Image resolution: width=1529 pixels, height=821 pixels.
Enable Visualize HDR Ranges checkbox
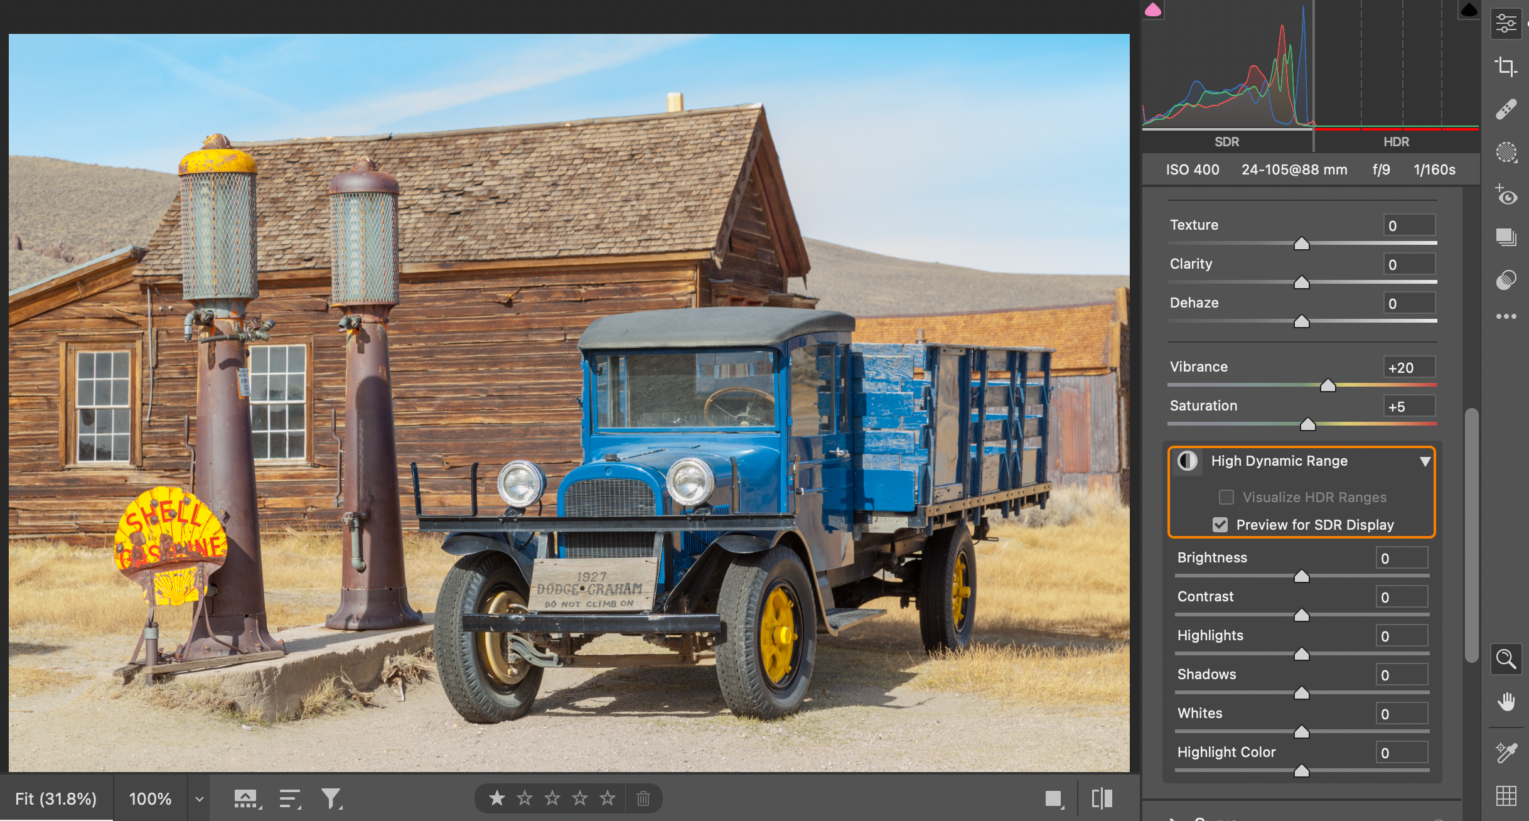1226,497
